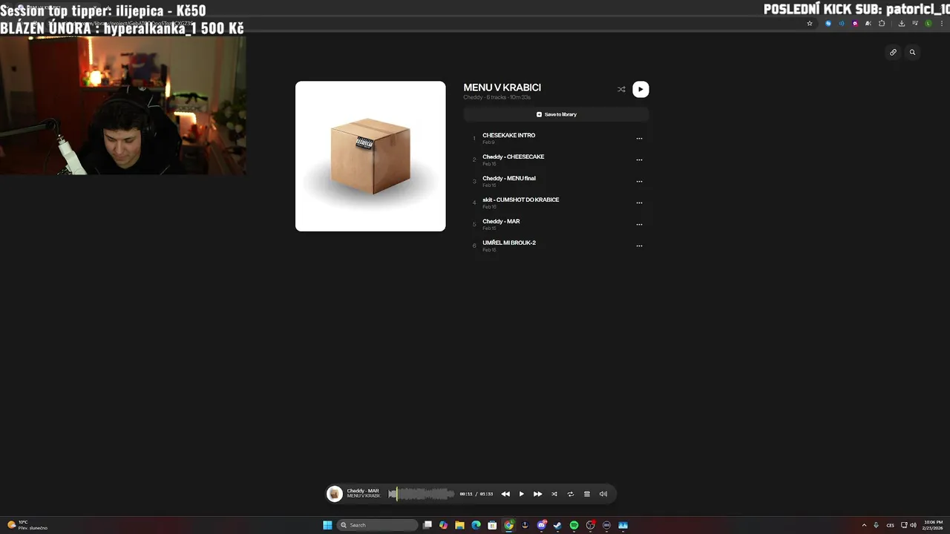Open Chrome downloads
Image resolution: width=950 pixels, height=534 pixels.
[x=901, y=23]
